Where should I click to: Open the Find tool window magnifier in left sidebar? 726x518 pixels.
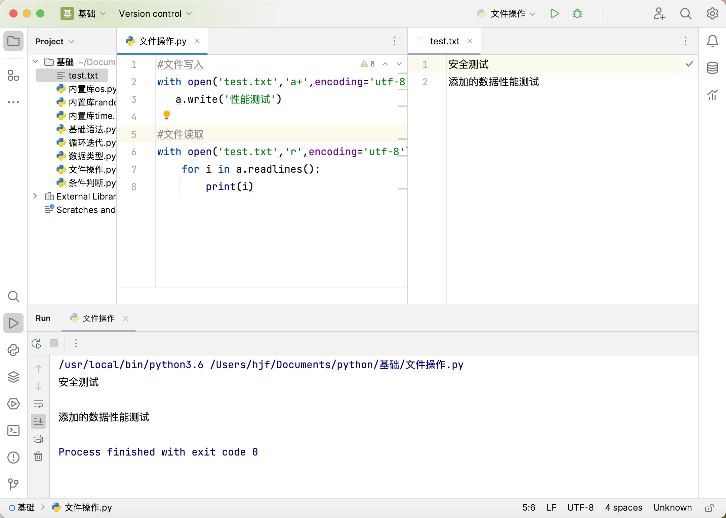(13, 297)
